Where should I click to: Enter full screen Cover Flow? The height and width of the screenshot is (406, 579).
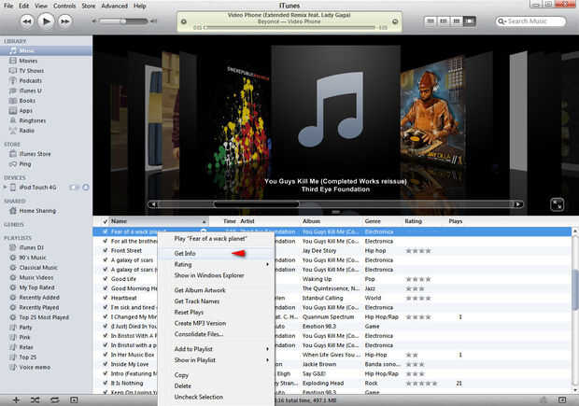coord(557,204)
